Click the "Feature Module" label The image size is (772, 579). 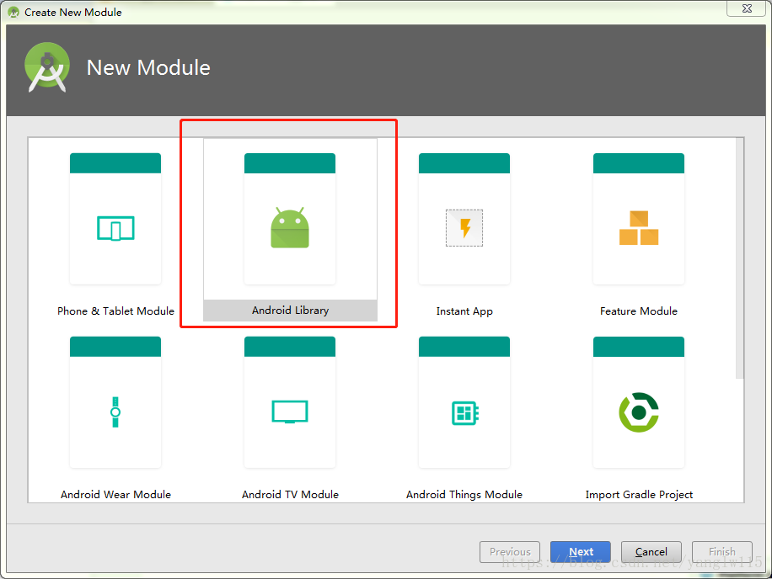pyautogui.click(x=639, y=311)
